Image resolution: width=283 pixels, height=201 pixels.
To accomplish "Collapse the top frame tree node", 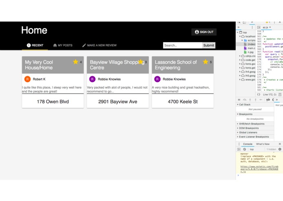I will pyautogui.click(x=237, y=33).
